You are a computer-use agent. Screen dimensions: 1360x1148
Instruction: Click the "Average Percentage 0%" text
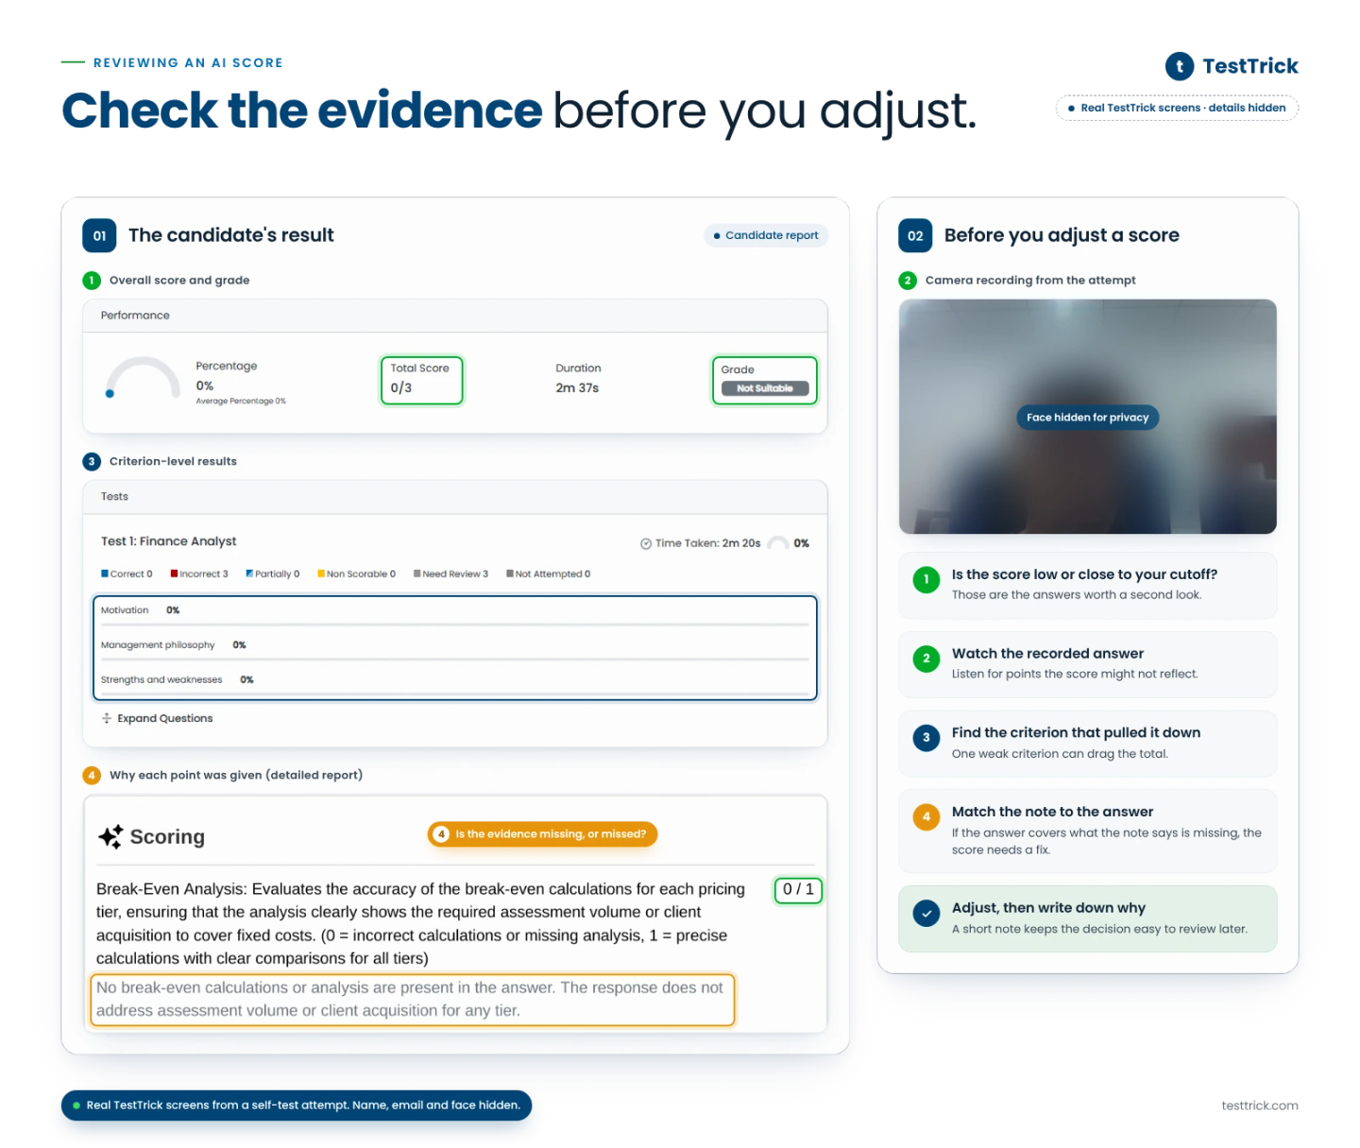pyautogui.click(x=241, y=402)
